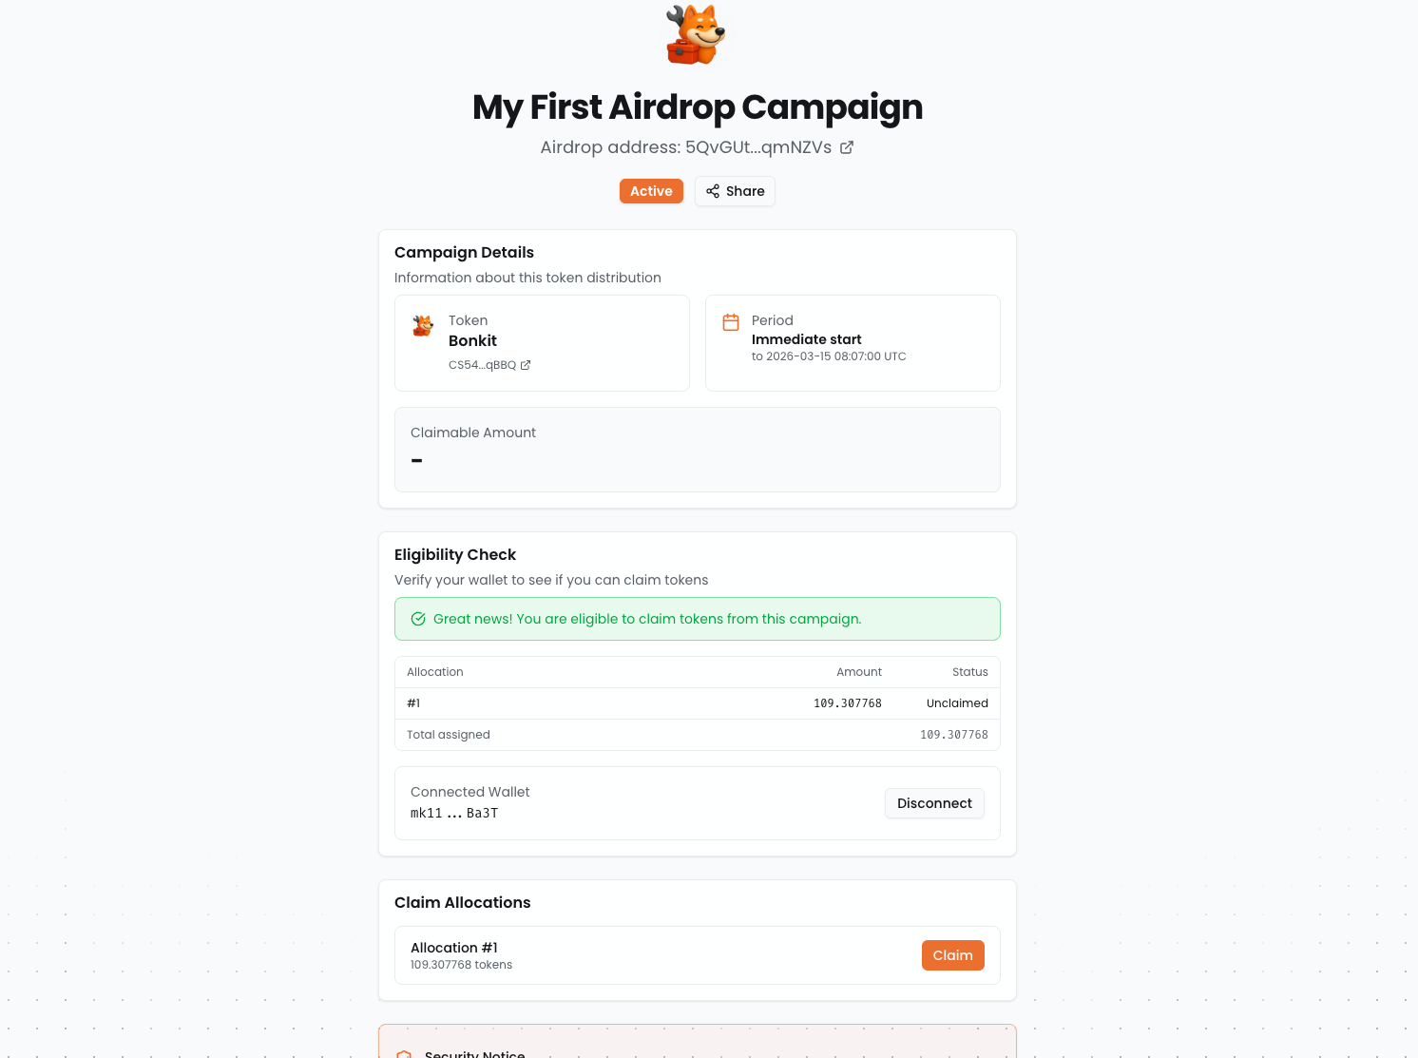Open token address CS54...qBBQ external link icon
Screen dimensions: 1418x1058
(526, 365)
